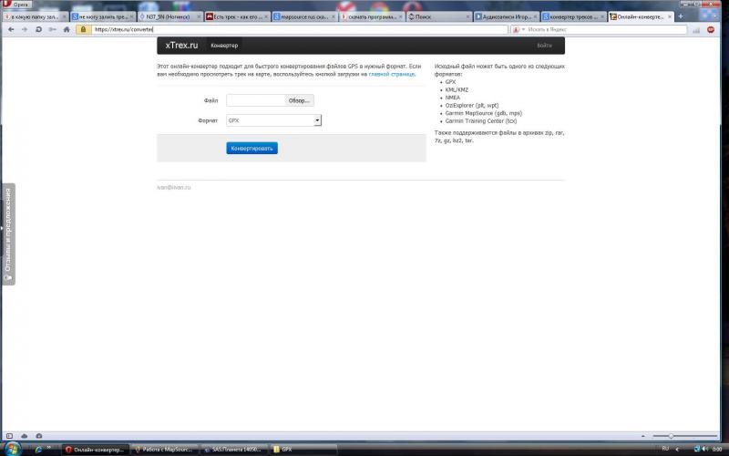The height and width of the screenshot is (456, 729).
Task: Open the GPX format dropdown
Action: 274,120
